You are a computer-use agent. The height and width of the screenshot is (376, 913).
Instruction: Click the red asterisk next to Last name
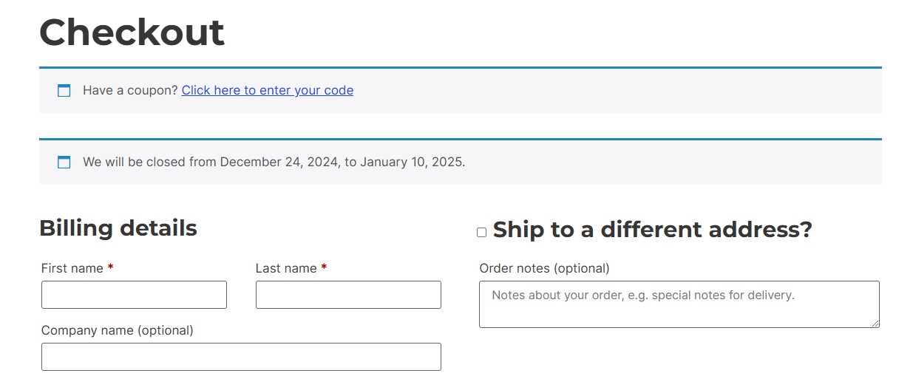[x=324, y=268]
